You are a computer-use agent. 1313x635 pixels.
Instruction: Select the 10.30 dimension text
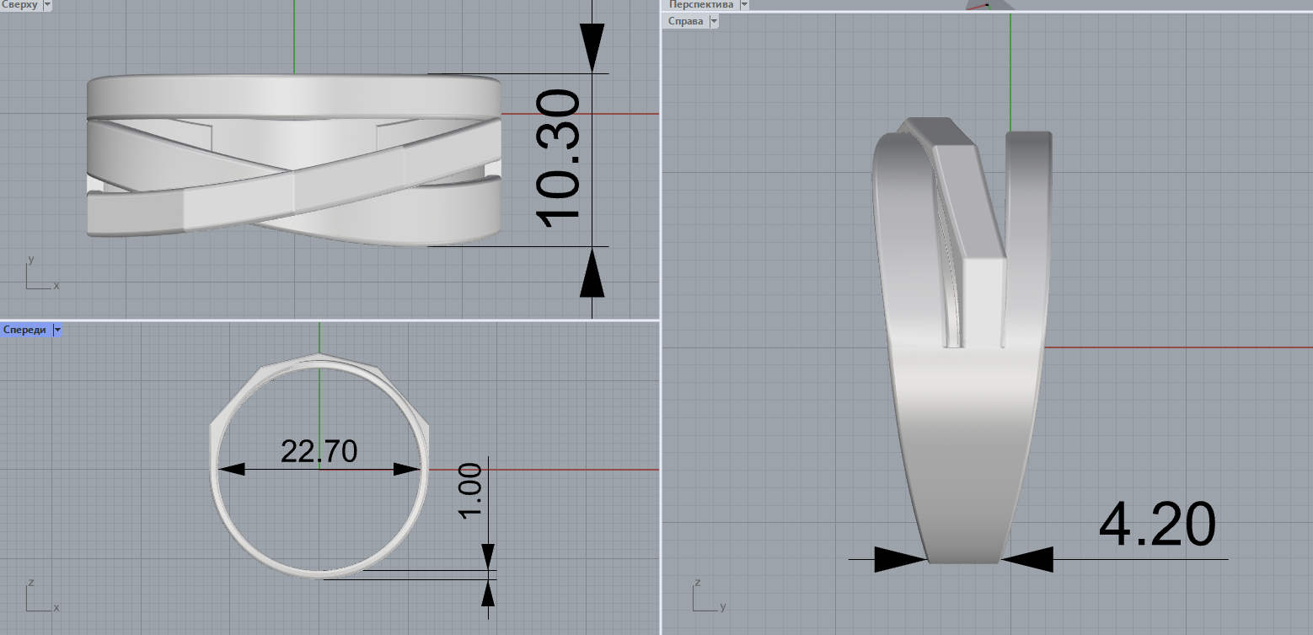click(x=558, y=160)
